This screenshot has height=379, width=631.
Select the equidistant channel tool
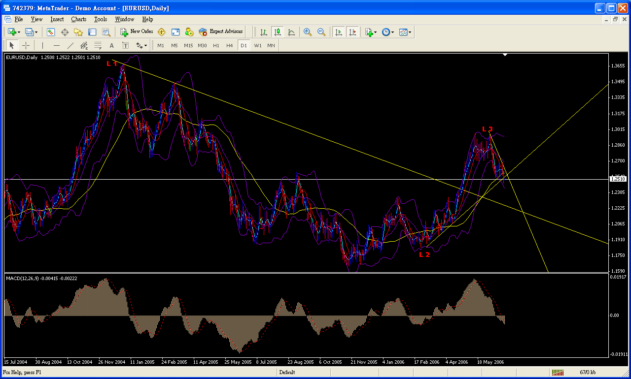tap(84, 45)
